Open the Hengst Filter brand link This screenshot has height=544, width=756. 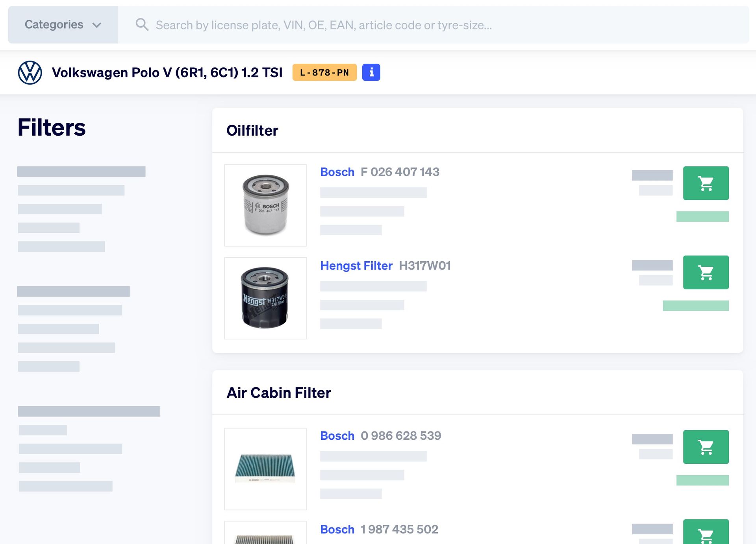[x=356, y=266]
